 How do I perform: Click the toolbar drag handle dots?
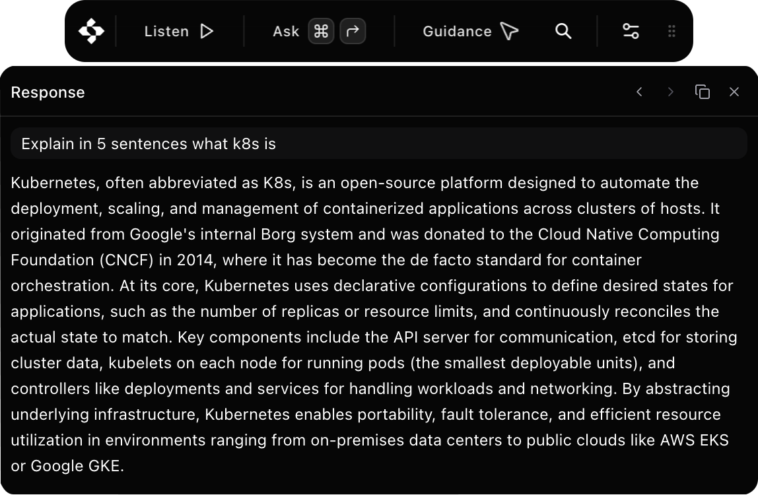pyautogui.click(x=672, y=31)
